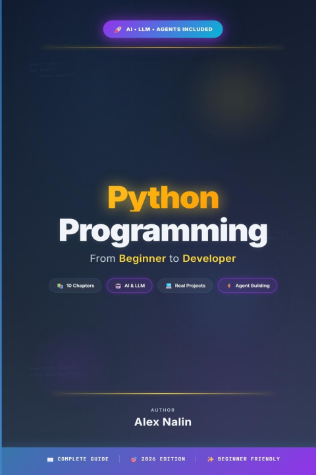Click the yellow 'Python' title word
The height and width of the screenshot is (475, 316).
click(163, 198)
